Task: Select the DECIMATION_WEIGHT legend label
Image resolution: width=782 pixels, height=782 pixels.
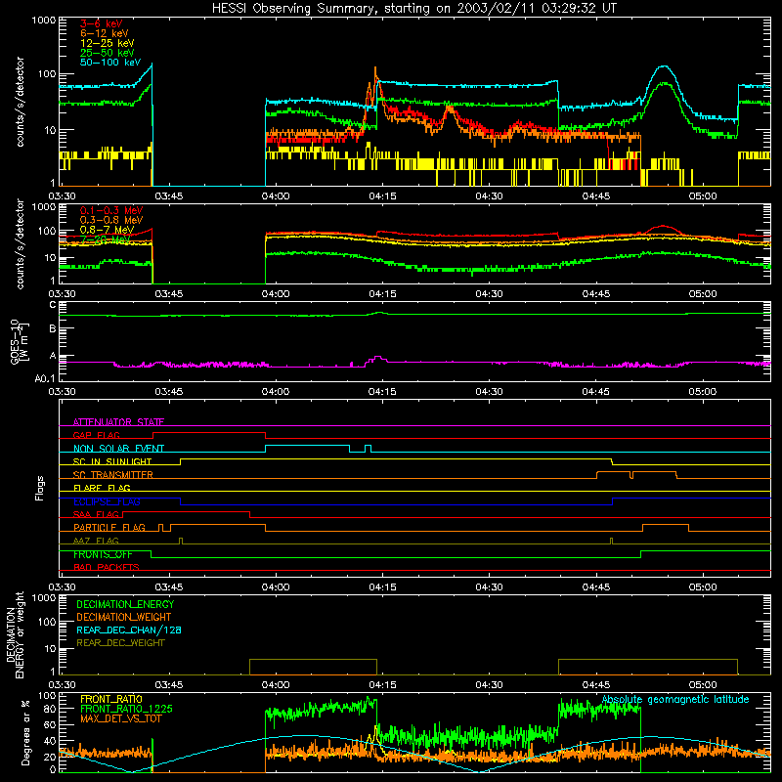Action: [124, 617]
